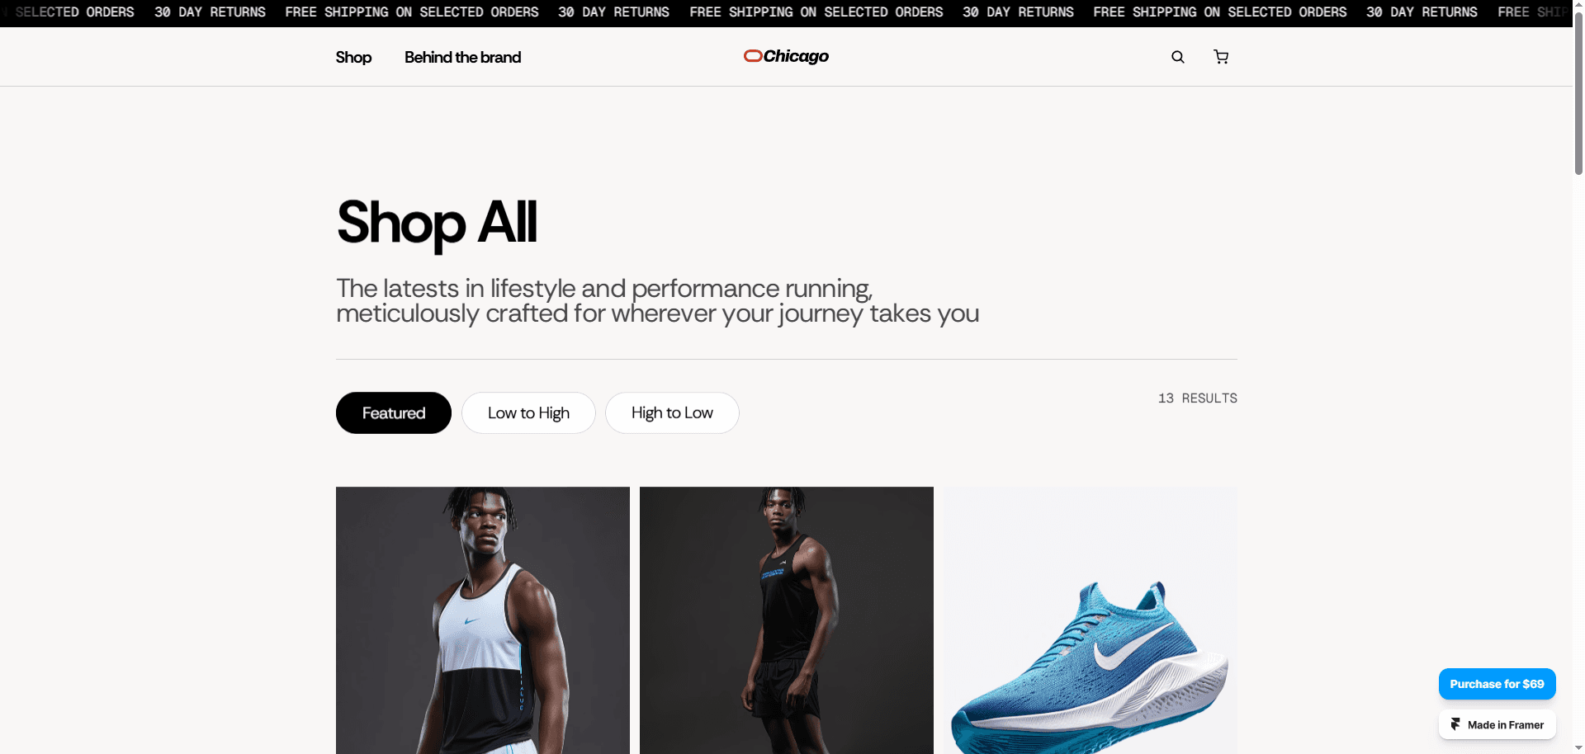
Task: Open the blue Nike sneaker product
Action: 1091,620
